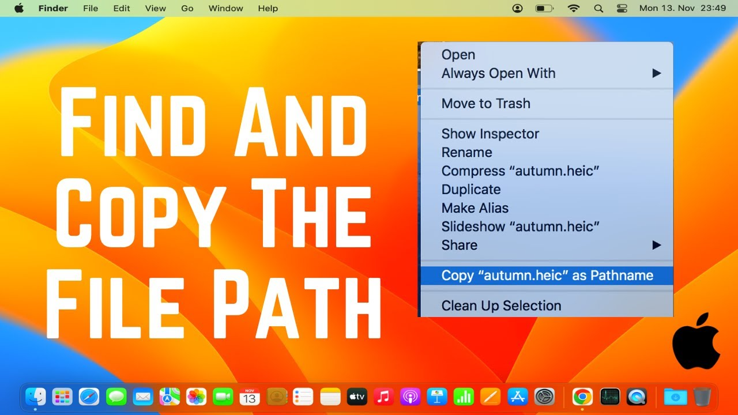Image resolution: width=738 pixels, height=415 pixels.
Task: Select Compress "autumn.heic" option
Action: pos(520,171)
